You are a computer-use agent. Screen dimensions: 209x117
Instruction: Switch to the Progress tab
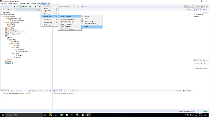click(x=67, y=91)
